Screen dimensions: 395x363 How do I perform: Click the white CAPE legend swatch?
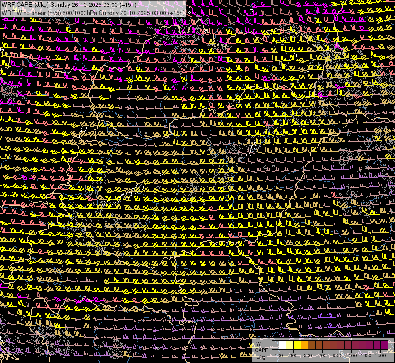coord(283,345)
